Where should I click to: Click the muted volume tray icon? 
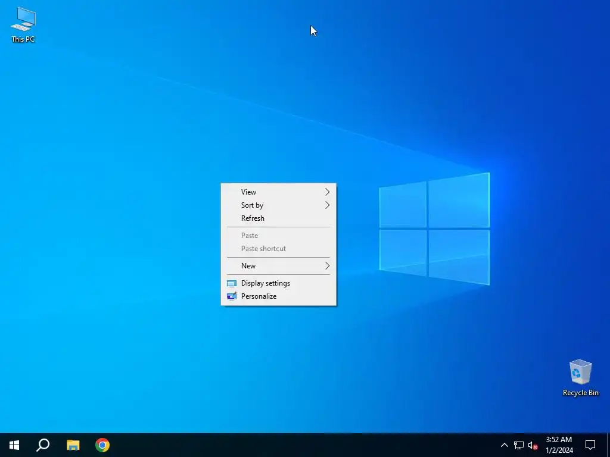(x=533, y=445)
